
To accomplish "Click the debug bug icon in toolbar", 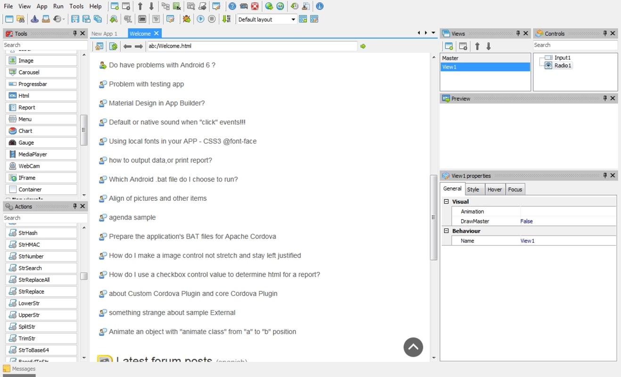I will pos(187,19).
